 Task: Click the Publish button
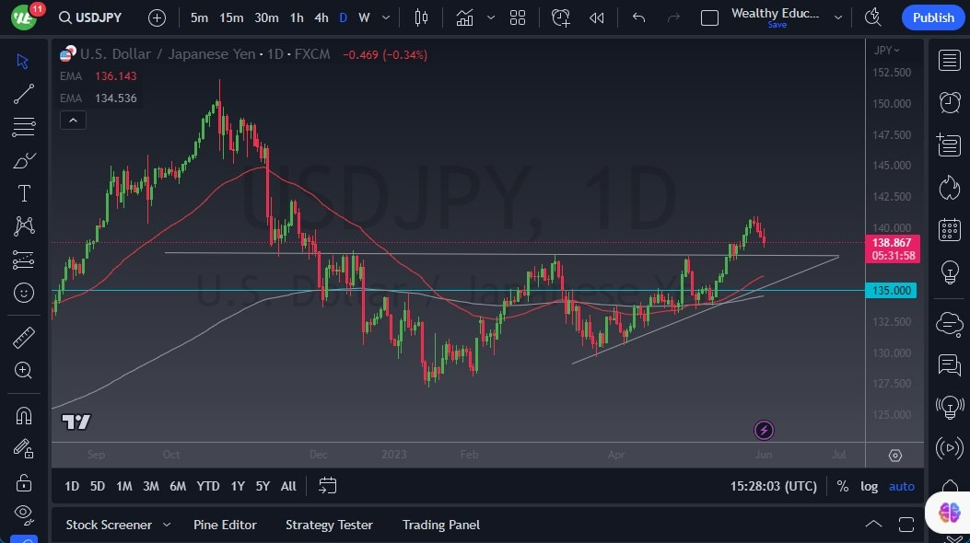[932, 17]
